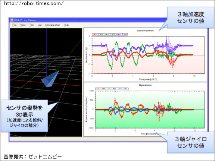215x161 pixels.
Task: Click the Yaw legend entry
Action: tap(122, 89)
